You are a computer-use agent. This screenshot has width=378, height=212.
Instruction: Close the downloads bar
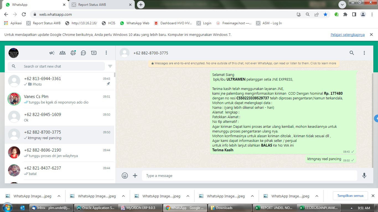tap(373, 196)
